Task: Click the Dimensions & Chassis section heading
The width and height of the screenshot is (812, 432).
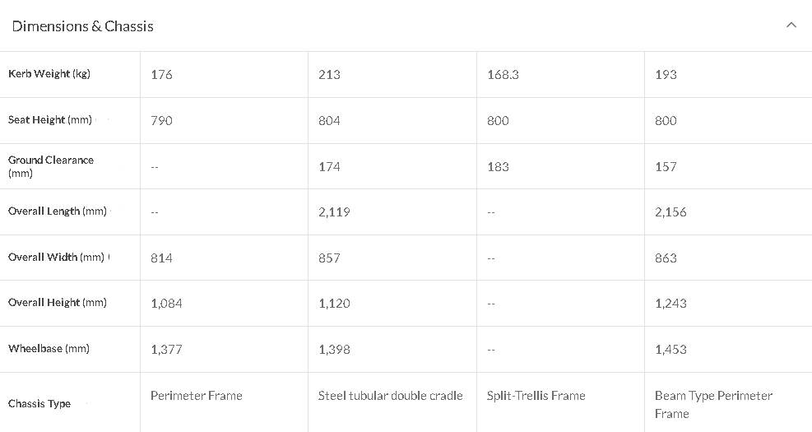Action: tap(83, 26)
